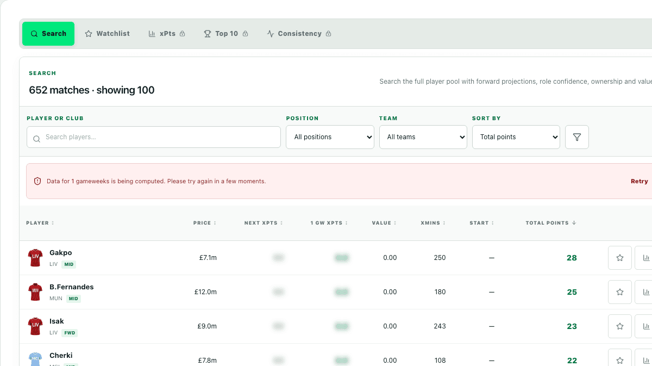Screen dimensions: 652x366
Task: Click Gakpo's Liverpool shirt icon
Action: [35, 258]
